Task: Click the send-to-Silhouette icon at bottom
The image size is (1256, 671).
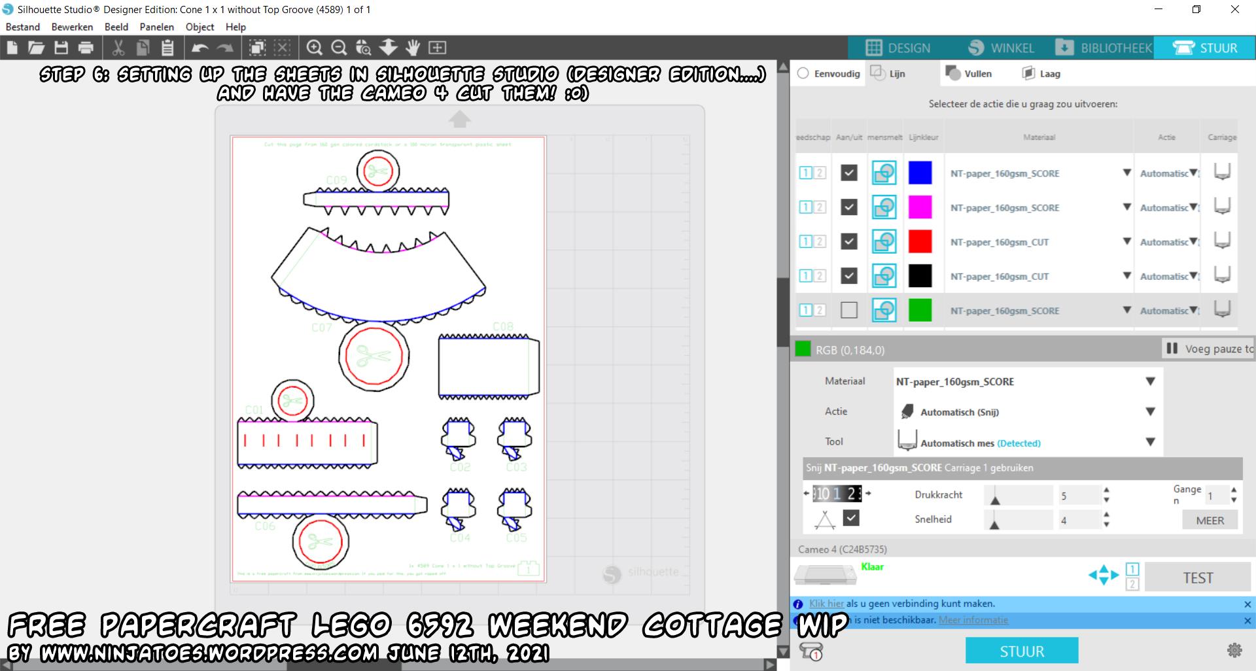Action: (x=811, y=651)
